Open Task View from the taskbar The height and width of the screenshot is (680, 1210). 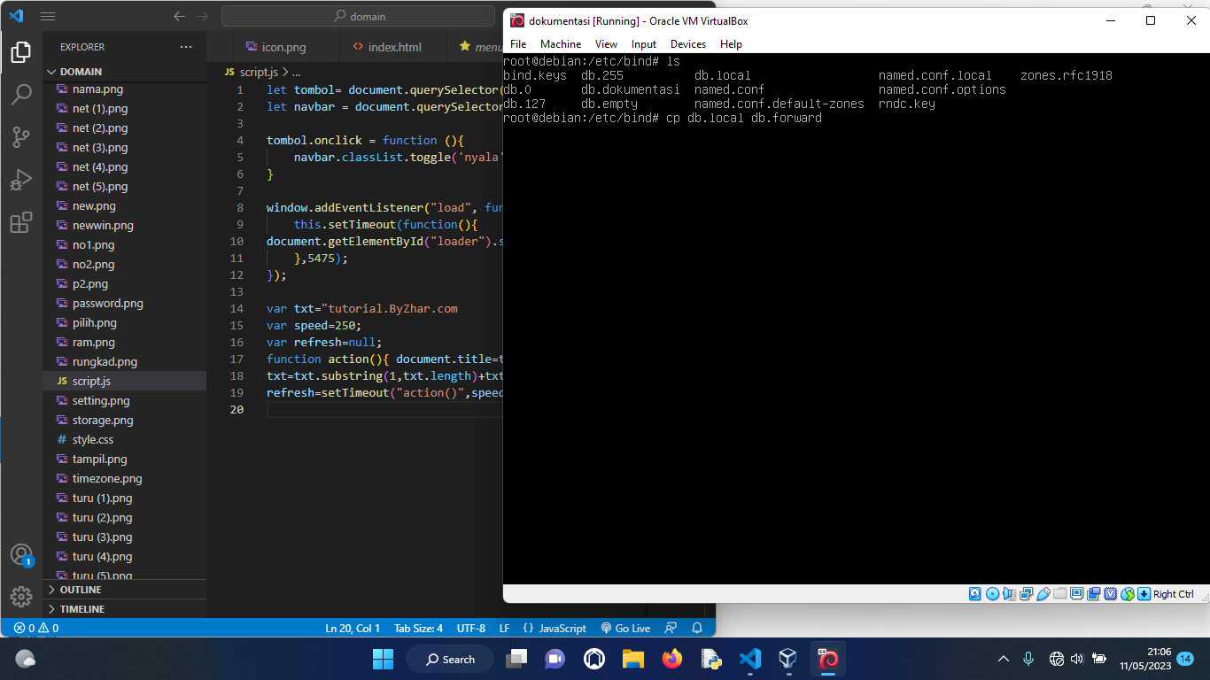click(516, 659)
